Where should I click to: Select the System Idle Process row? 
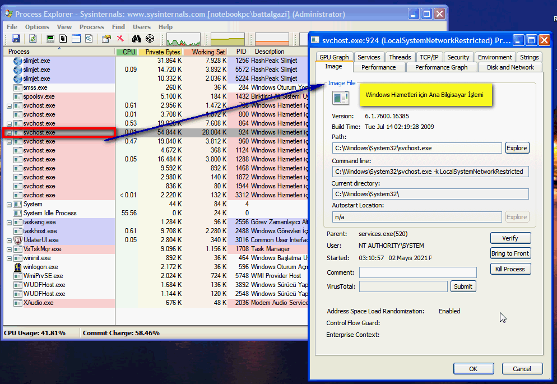(156, 213)
